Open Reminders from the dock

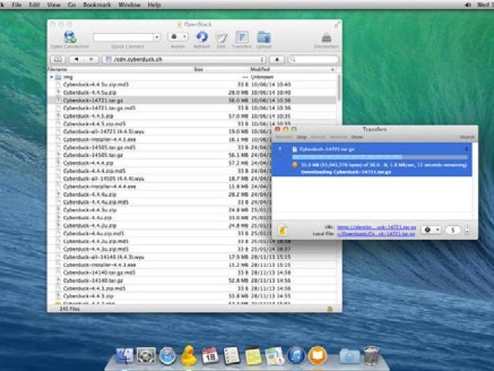(232, 356)
